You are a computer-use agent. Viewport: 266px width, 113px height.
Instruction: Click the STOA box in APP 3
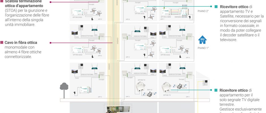pyautogui.click(x=102, y=75)
